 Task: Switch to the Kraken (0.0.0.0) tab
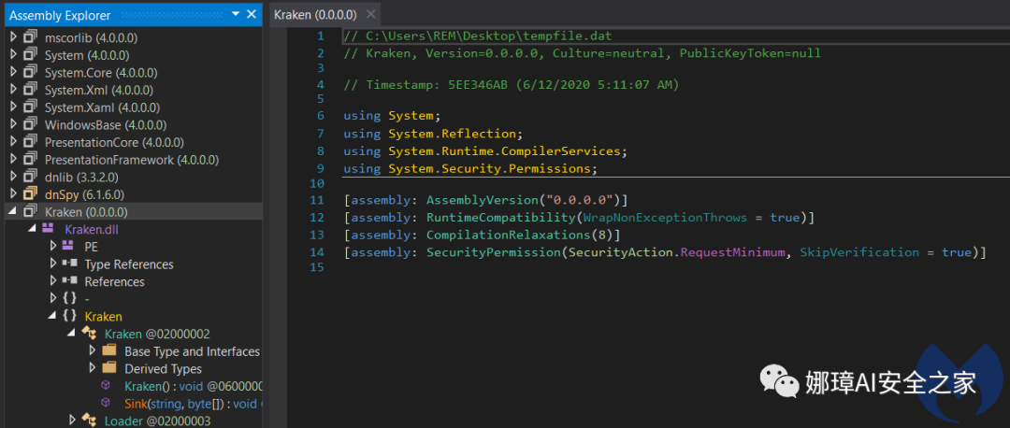click(x=315, y=15)
